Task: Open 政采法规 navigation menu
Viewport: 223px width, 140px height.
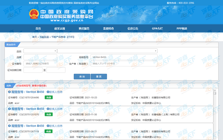Action: (x=59, y=29)
